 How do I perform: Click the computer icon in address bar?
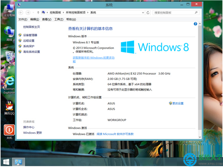(x=43, y=12)
